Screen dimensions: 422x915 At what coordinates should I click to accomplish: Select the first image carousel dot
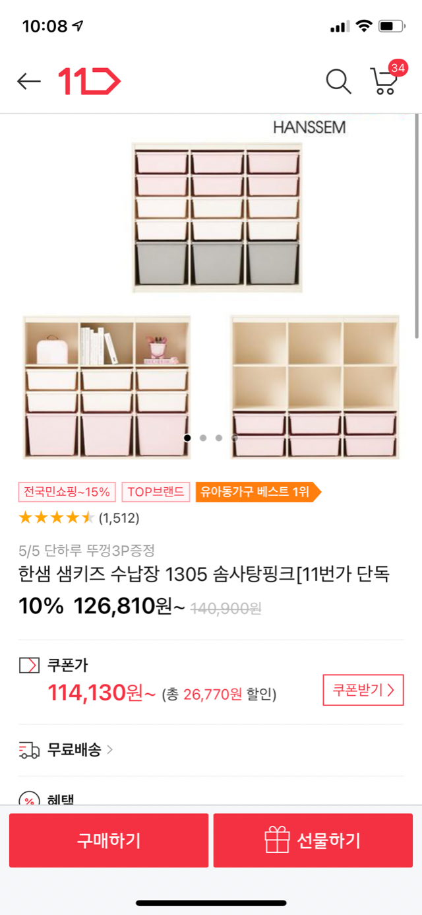[187, 438]
